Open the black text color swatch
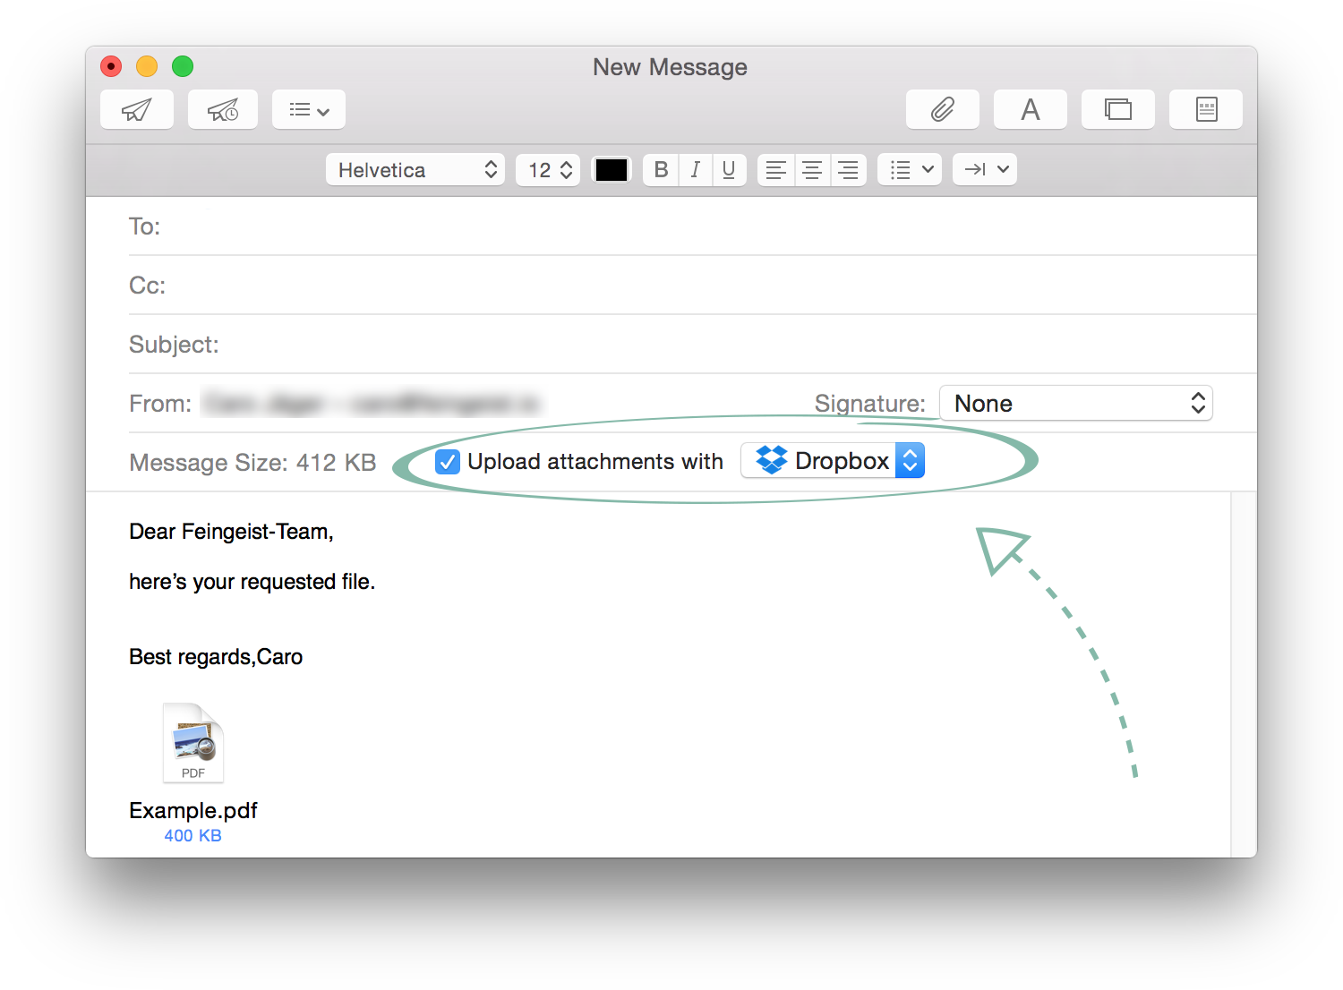Screen dimensions: 1343x990 (612, 169)
